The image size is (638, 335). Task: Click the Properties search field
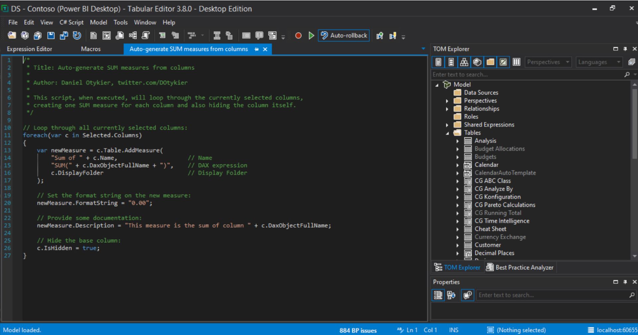(552, 295)
